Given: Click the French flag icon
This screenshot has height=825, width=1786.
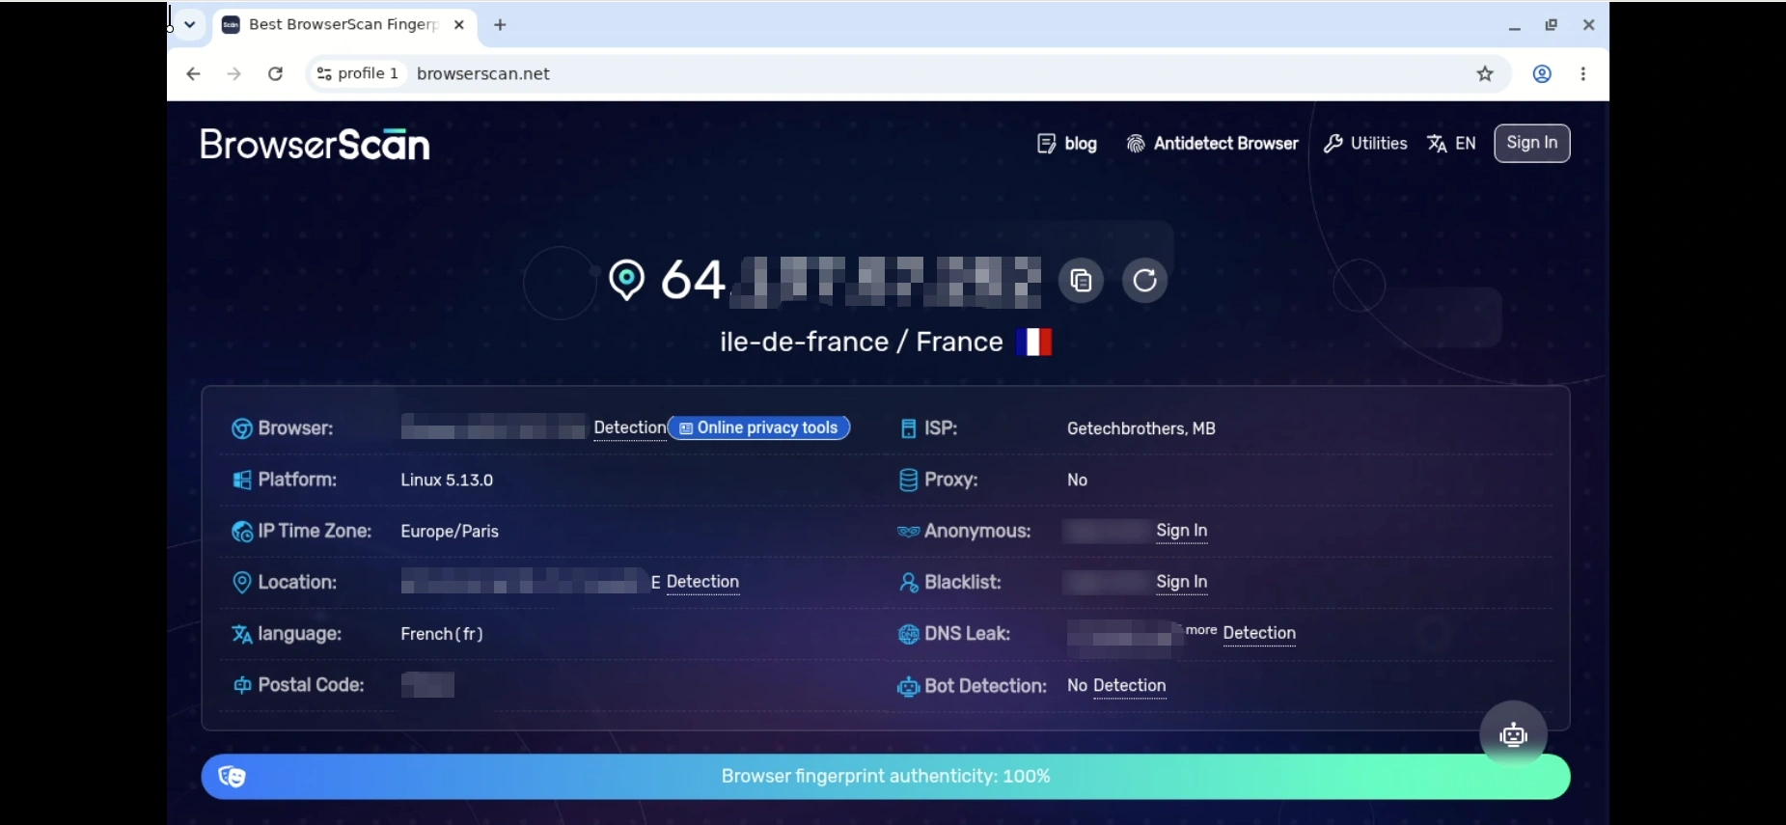Looking at the screenshot, I should click(x=1033, y=342).
